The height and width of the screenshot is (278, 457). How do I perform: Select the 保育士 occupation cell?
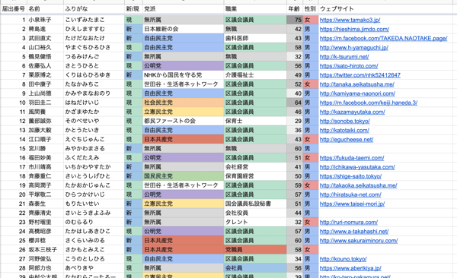(x=255, y=121)
